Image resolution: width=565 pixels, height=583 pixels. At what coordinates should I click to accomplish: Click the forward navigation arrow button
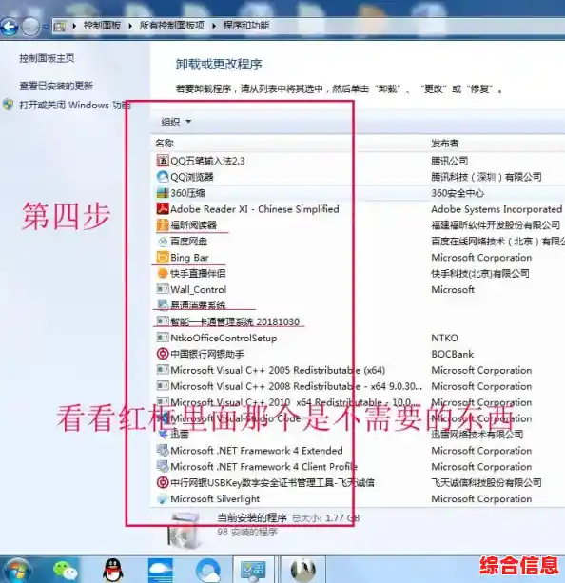point(30,27)
